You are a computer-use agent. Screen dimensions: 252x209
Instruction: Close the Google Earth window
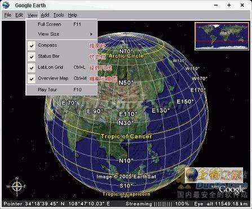click(x=242, y=5)
